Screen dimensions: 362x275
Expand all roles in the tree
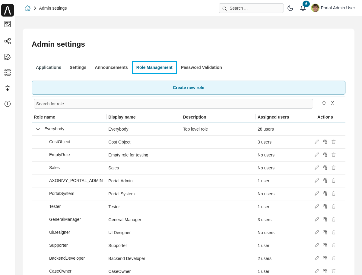pos(324,103)
